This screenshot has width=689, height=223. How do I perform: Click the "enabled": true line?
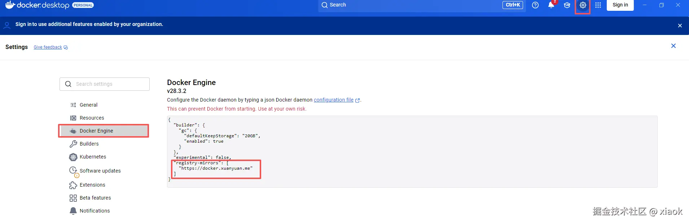(204, 141)
